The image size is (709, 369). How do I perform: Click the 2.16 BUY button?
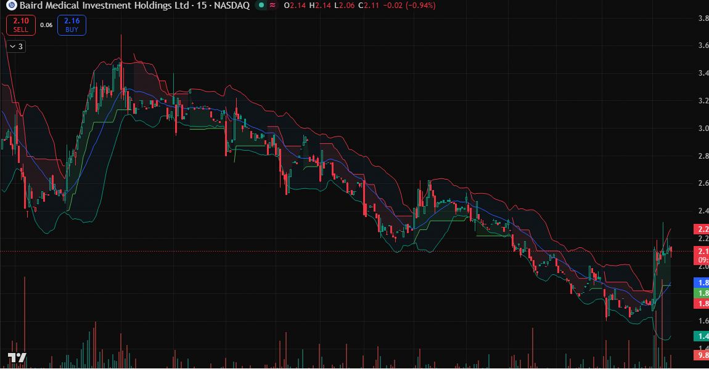click(x=72, y=25)
